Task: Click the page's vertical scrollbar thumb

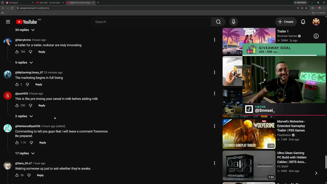Action: click(x=326, y=162)
